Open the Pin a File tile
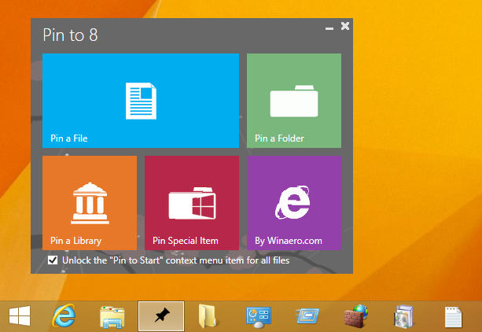482x332 pixels. coord(141,101)
